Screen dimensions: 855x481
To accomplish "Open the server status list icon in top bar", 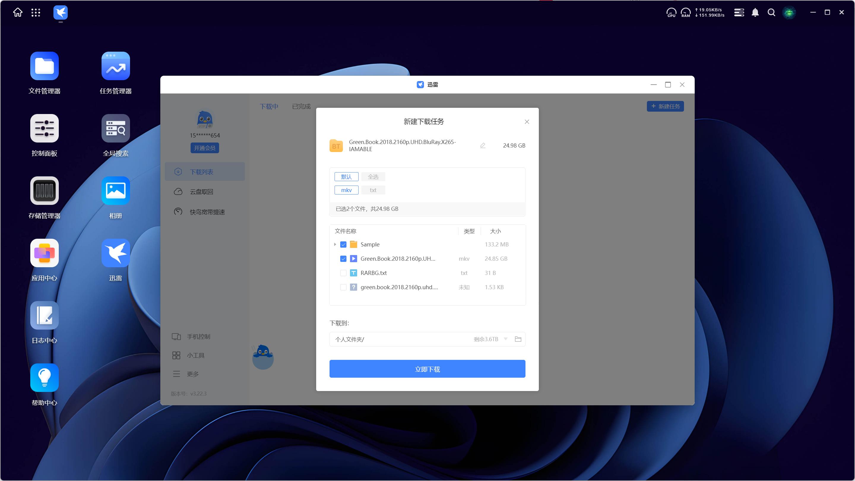I will point(739,12).
